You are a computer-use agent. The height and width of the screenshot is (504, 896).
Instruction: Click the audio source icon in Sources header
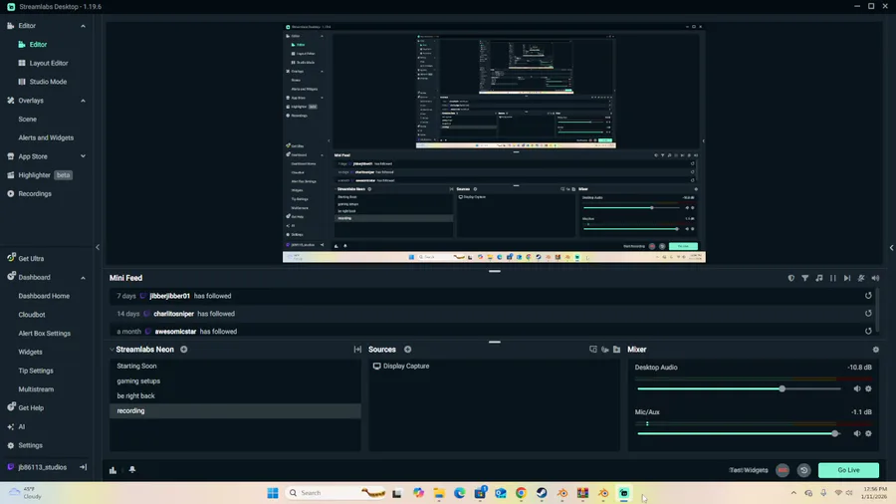coord(605,350)
